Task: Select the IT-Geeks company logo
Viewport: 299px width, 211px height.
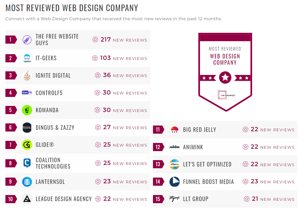Action: [x=27, y=57]
